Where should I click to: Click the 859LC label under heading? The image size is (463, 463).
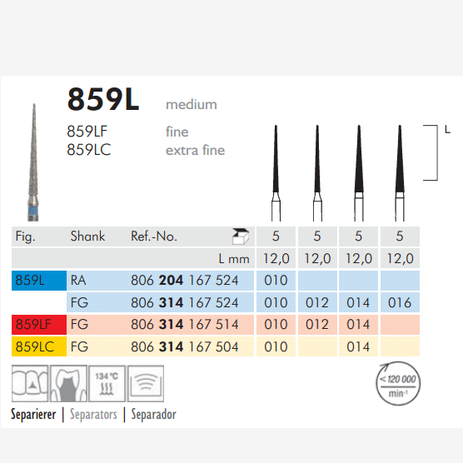point(89,150)
